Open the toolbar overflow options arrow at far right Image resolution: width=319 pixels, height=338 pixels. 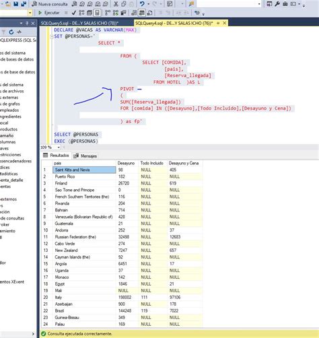click(304, 5)
